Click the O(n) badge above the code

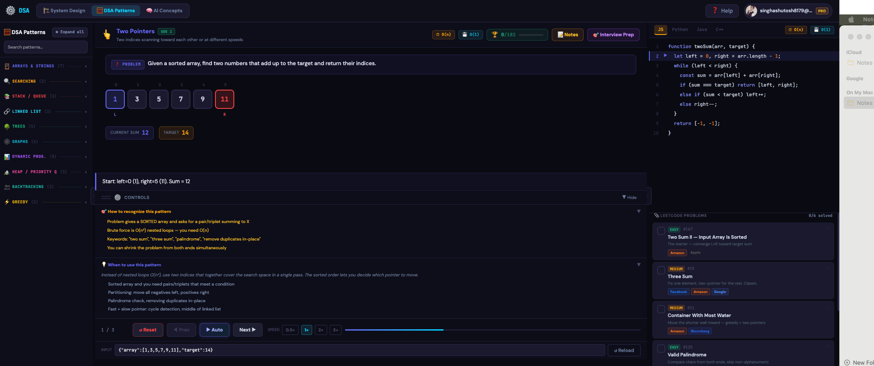(796, 30)
